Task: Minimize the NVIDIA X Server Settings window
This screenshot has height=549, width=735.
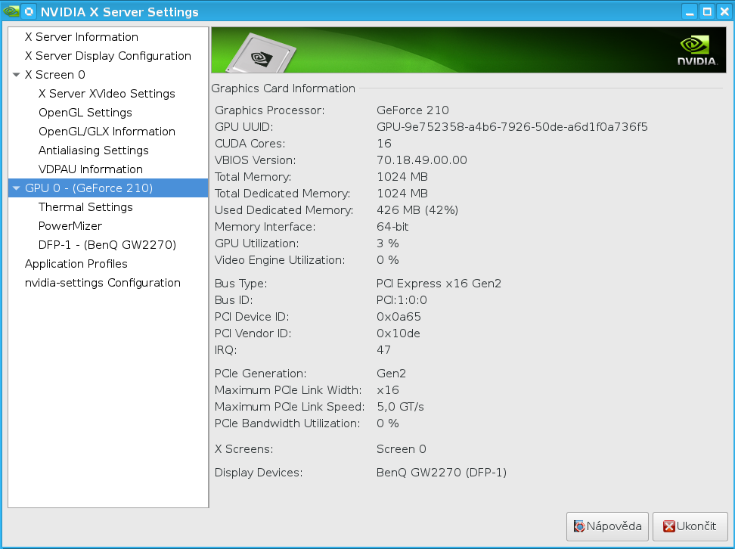Action: (x=690, y=11)
